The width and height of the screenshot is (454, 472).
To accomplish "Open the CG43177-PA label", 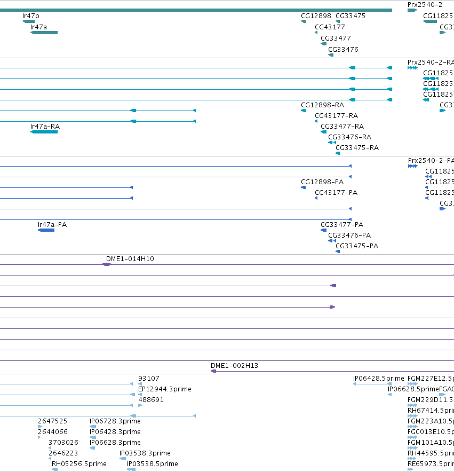I will [336, 193].
